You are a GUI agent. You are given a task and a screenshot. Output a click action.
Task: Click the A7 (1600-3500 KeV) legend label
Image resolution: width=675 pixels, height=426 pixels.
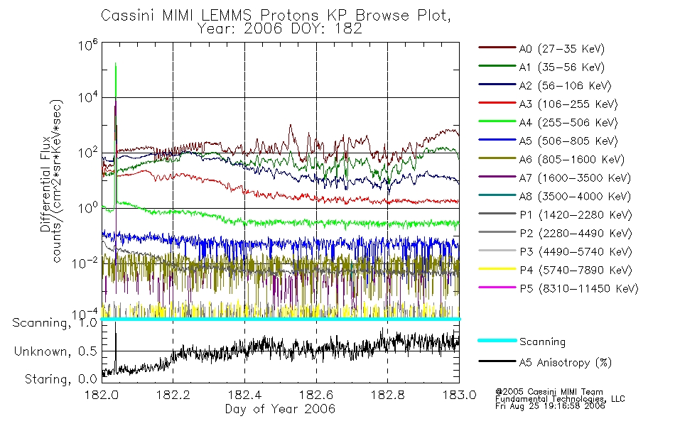point(575,178)
